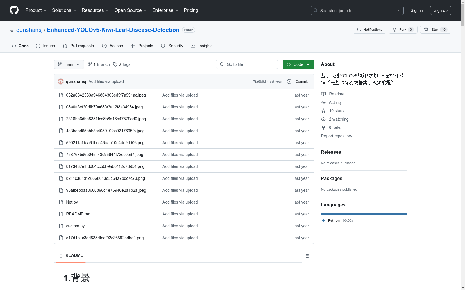
Task: Open the Enhanced-YOLOv5-Kiwi-Leaf-Disease-Detection repo link
Action: point(113,30)
